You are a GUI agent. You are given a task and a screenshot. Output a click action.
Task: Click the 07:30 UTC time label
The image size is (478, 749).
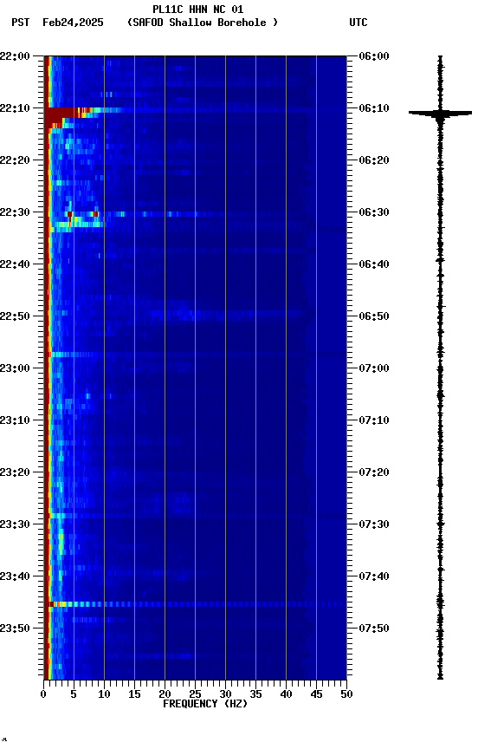374,524
